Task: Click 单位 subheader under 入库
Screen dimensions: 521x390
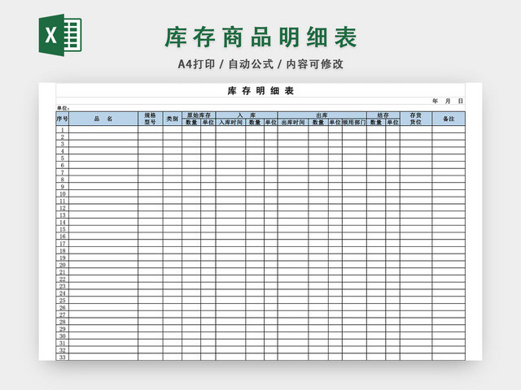Action: point(271,122)
